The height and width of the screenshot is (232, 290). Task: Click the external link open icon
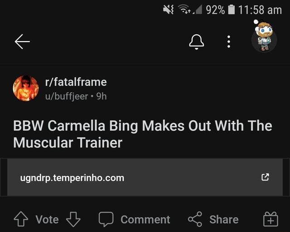point(265,177)
